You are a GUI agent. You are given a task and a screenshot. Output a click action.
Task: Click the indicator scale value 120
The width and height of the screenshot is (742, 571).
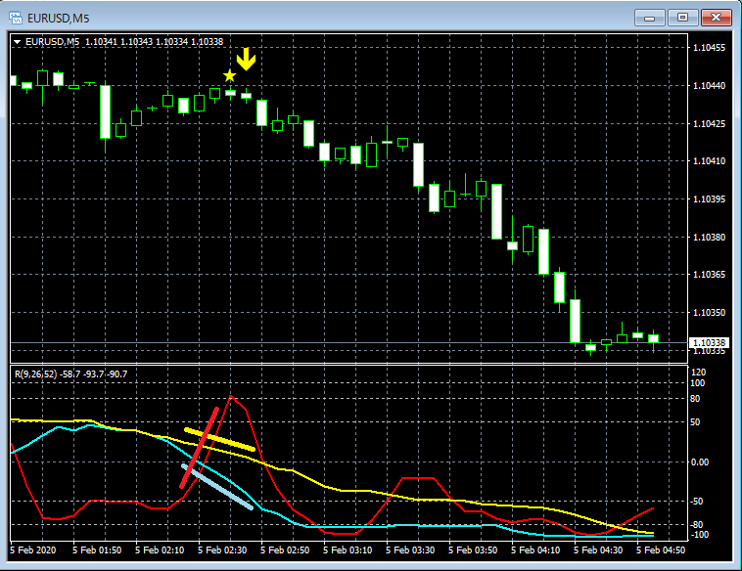tap(698, 372)
